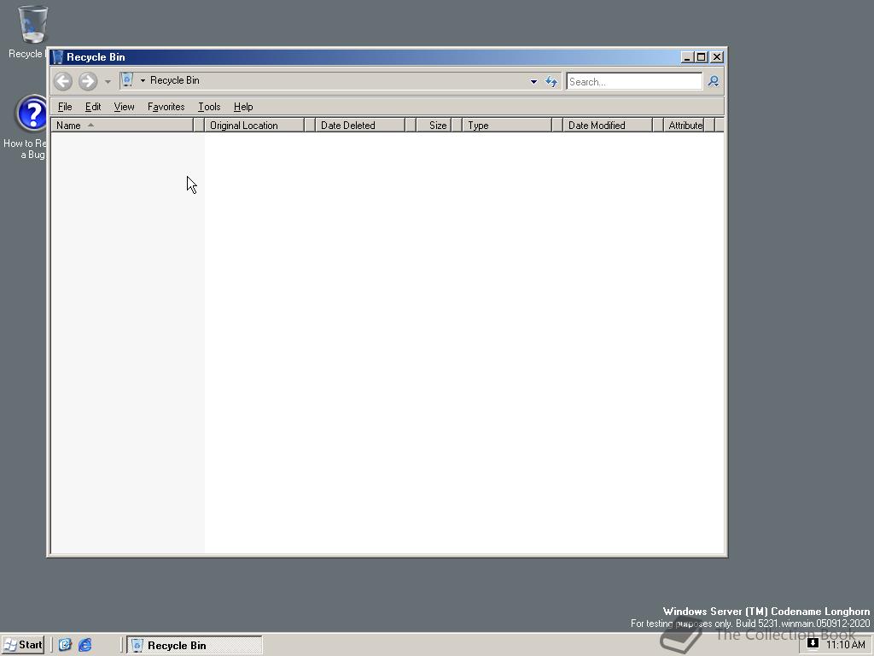Open the Start menu

pos(23,645)
